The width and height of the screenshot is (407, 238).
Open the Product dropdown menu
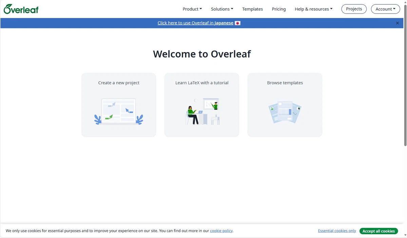pyautogui.click(x=192, y=9)
